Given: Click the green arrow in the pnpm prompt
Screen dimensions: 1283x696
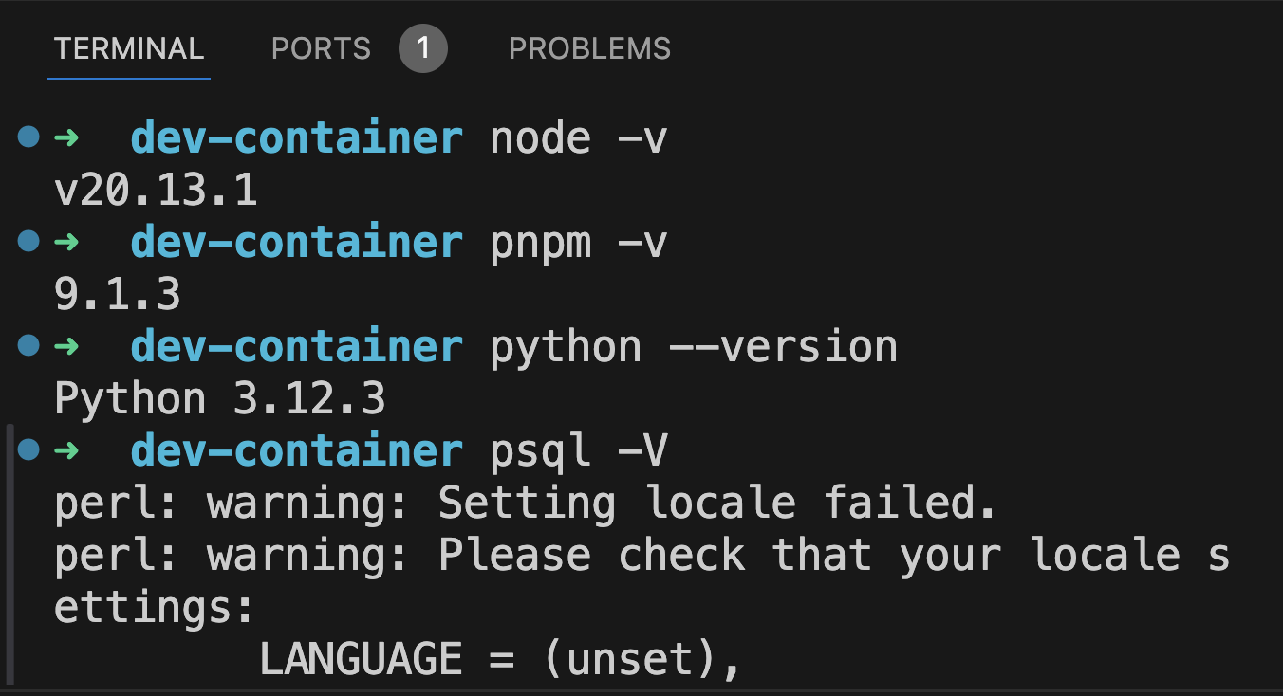Looking at the screenshot, I should (68, 241).
